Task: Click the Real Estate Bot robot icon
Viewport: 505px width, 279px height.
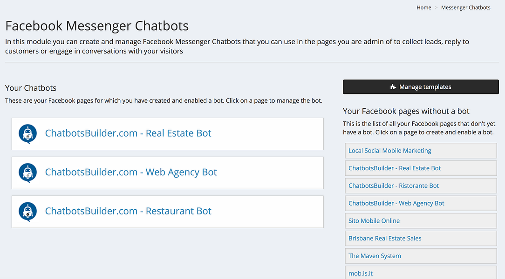Action: pos(27,133)
